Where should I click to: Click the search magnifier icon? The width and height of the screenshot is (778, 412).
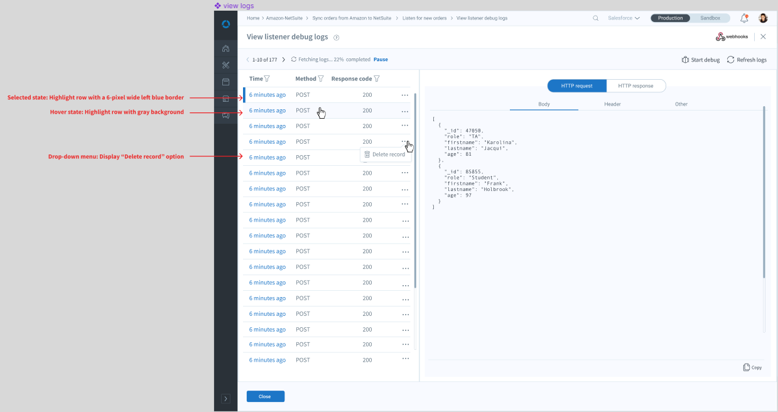(x=596, y=18)
